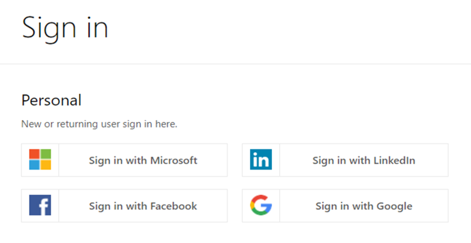Click the LinkedIn logo icon
This screenshot has height=243, width=471.
[261, 160]
